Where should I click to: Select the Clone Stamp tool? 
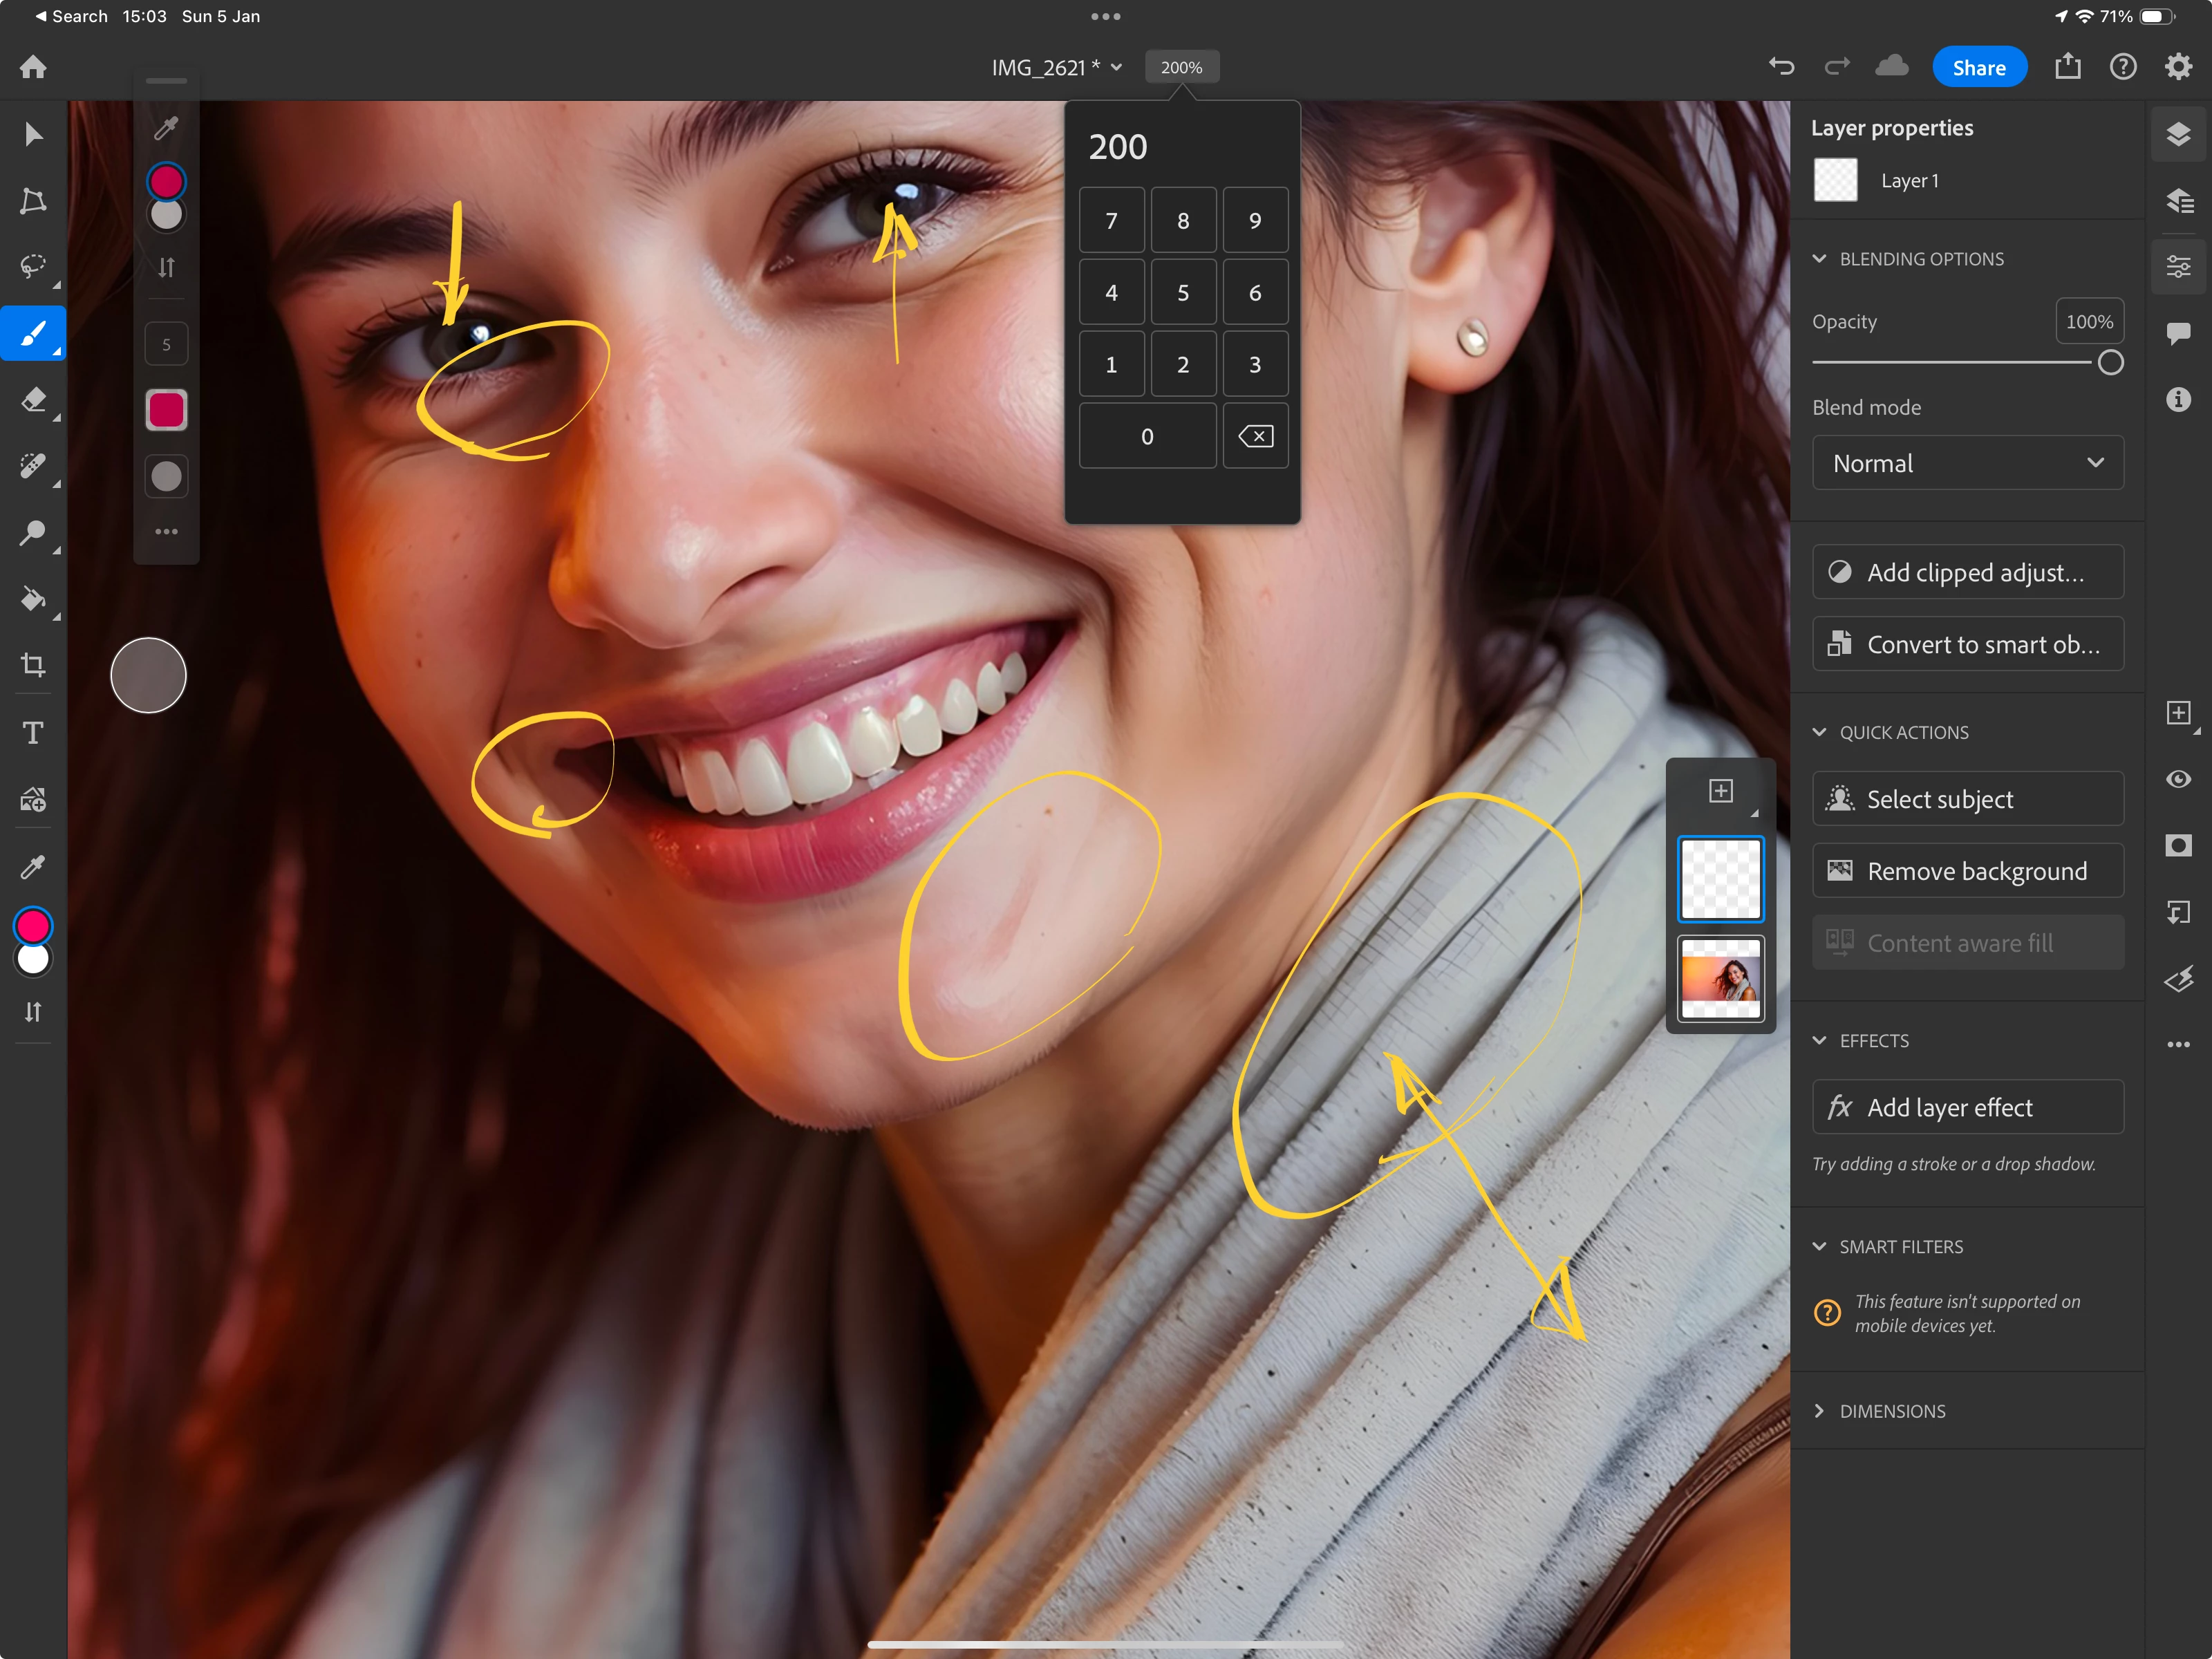(x=33, y=533)
